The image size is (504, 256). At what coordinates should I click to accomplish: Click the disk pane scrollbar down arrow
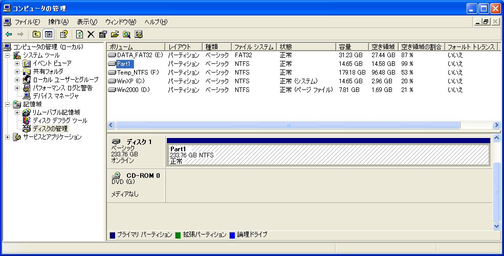(x=497, y=226)
